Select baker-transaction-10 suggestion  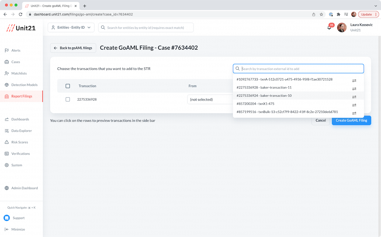point(298,96)
